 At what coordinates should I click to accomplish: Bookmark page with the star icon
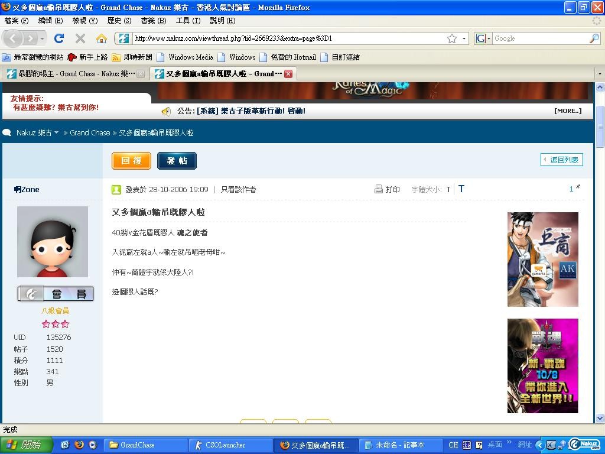[452, 38]
